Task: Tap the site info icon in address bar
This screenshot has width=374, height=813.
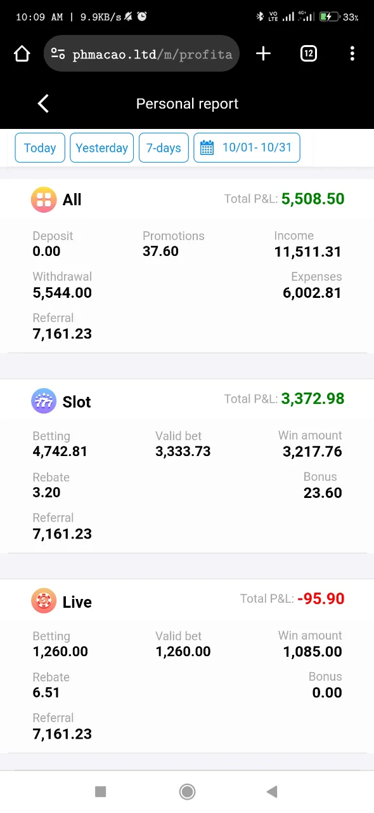Action: pyautogui.click(x=58, y=54)
